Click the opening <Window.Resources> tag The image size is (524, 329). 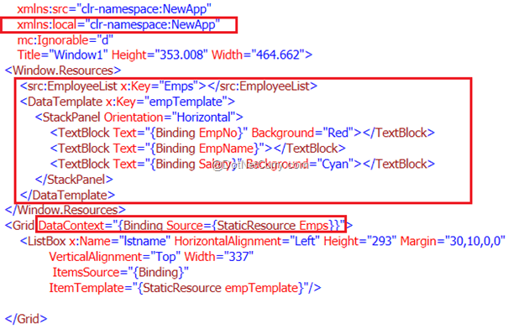(63, 70)
